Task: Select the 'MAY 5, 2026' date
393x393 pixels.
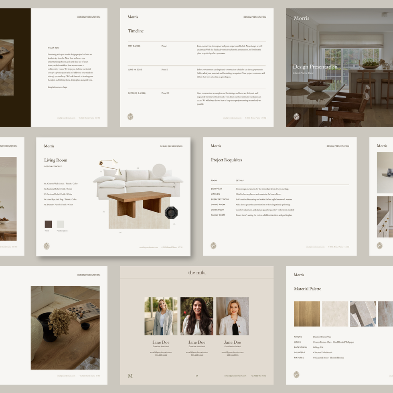Action: pyautogui.click(x=134, y=46)
